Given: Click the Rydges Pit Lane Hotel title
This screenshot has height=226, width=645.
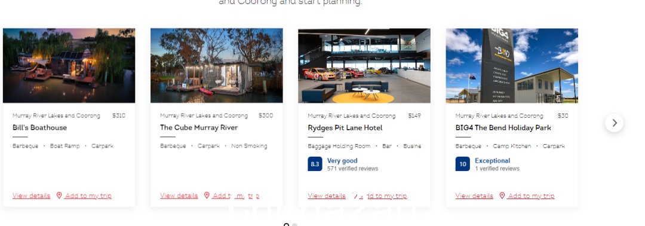Looking at the screenshot, I should [345, 127].
